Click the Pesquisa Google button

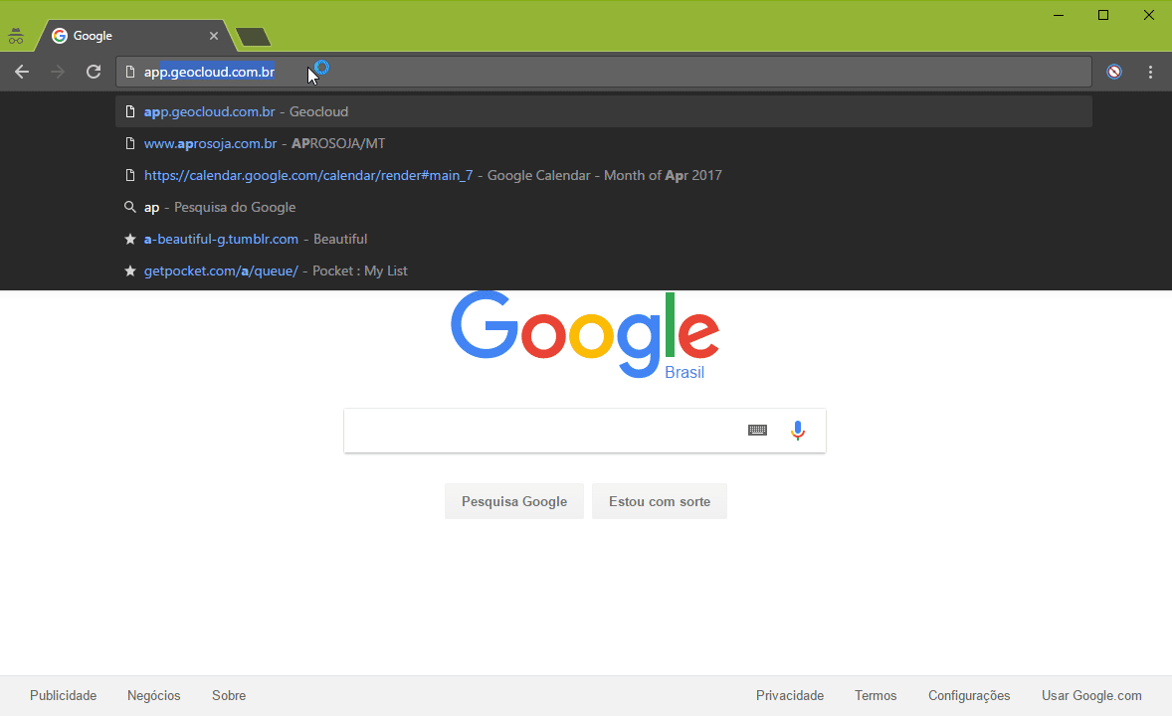(x=514, y=501)
